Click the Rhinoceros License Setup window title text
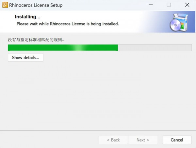 point(36,5)
